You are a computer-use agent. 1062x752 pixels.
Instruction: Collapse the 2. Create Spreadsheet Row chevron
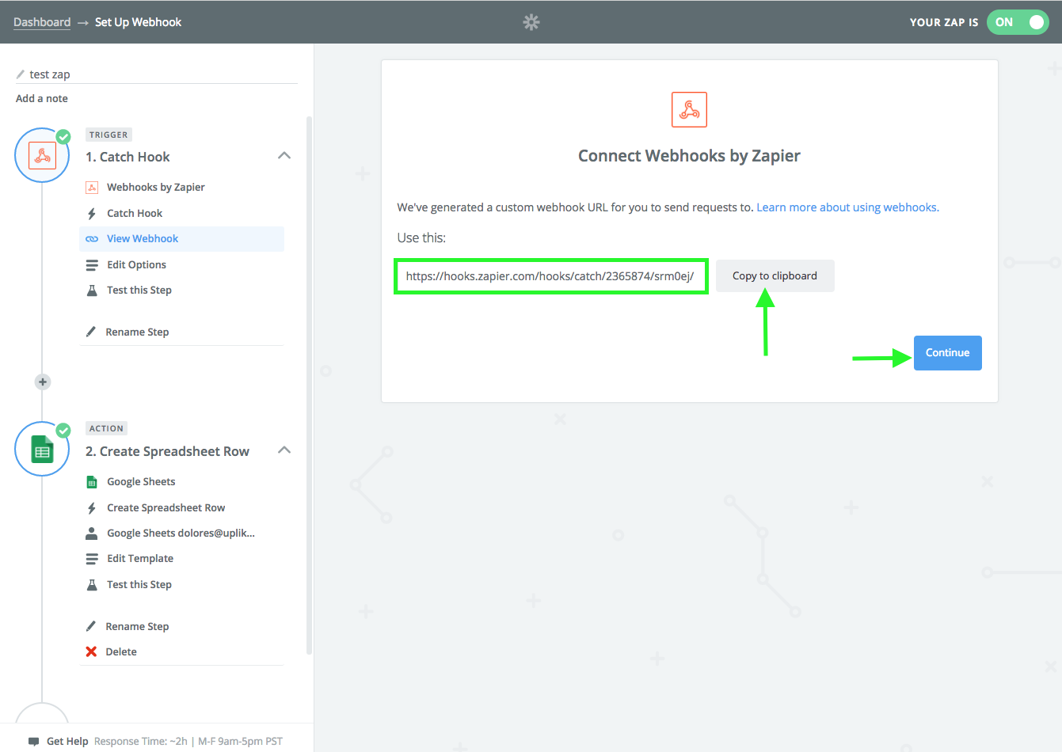[x=284, y=450]
